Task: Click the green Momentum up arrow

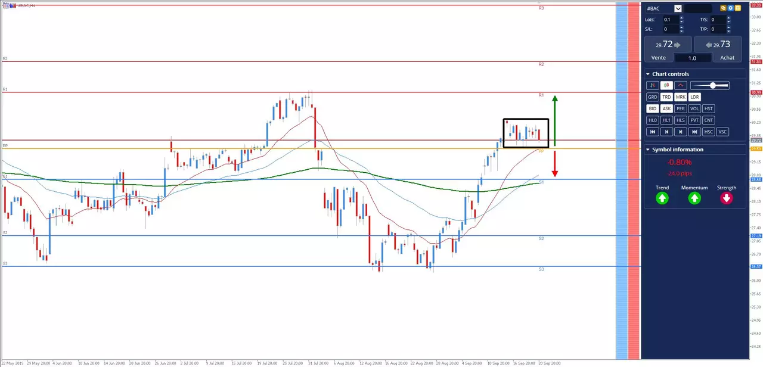Action: click(694, 198)
